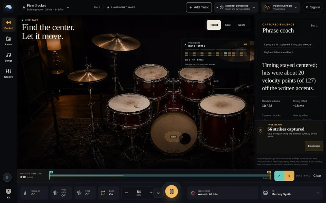326x203 pixels.
Task: Click the metronome Count-in icon
Action: [x=25, y=193]
